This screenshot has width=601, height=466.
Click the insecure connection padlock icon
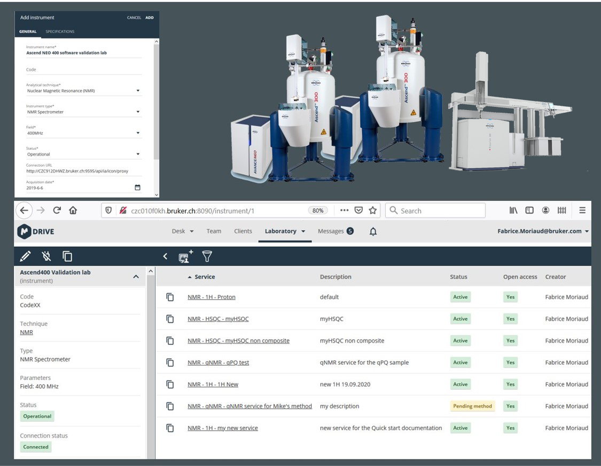(123, 210)
